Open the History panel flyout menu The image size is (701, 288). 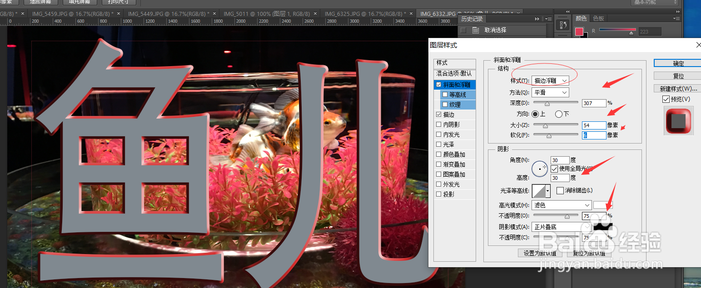548,19
